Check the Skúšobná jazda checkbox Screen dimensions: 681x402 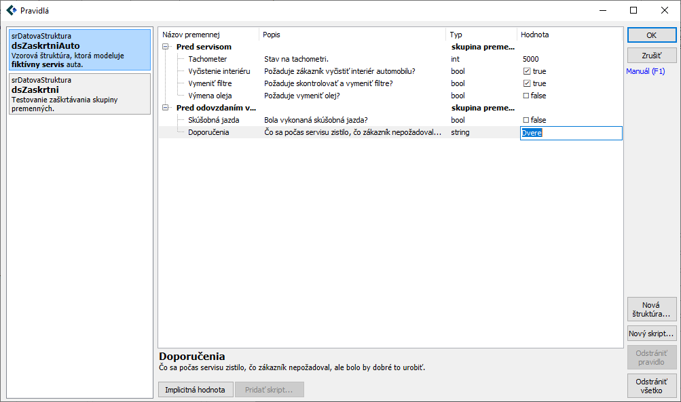(x=526, y=120)
